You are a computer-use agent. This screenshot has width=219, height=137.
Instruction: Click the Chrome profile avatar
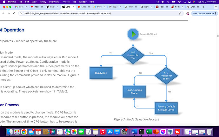coord(188,13)
